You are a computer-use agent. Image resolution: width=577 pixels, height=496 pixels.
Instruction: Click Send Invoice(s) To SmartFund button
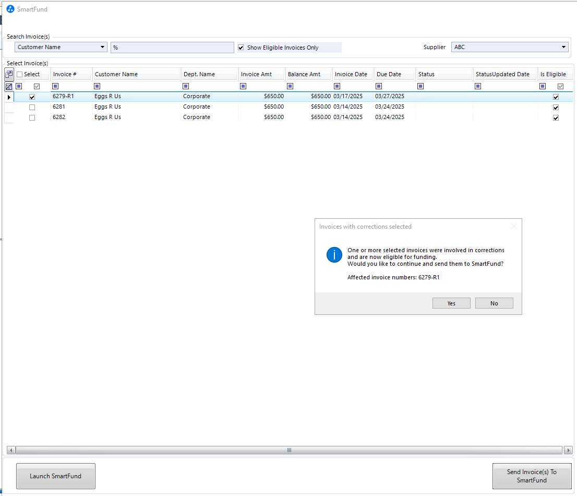point(532,476)
